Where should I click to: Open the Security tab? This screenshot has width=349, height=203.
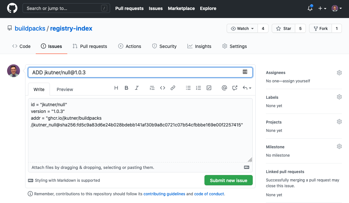(164, 46)
